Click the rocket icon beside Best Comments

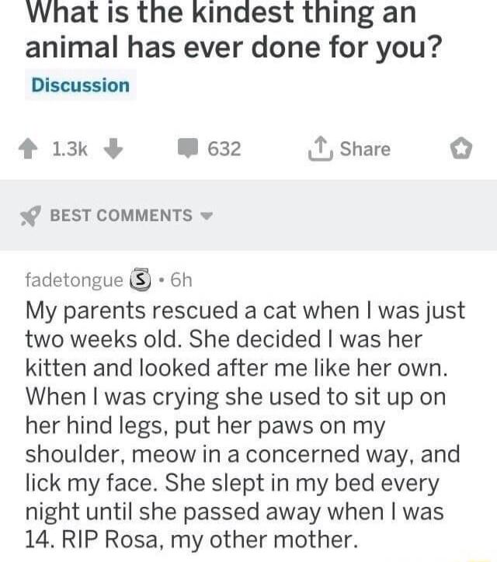[30, 216]
